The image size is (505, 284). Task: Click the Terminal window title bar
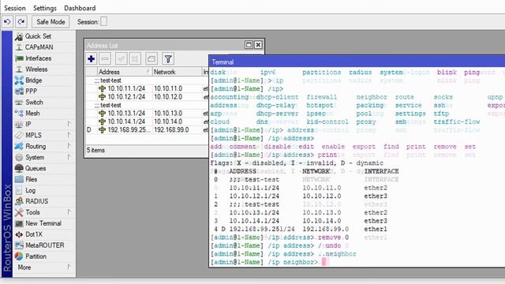(x=357, y=62)
